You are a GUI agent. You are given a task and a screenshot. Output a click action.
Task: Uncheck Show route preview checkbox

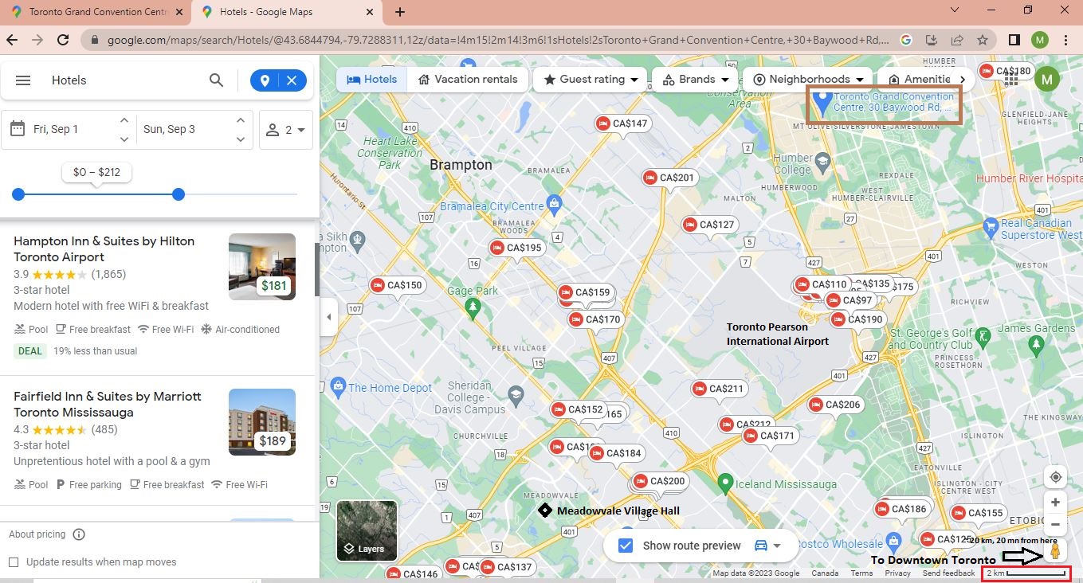[626, 546]
